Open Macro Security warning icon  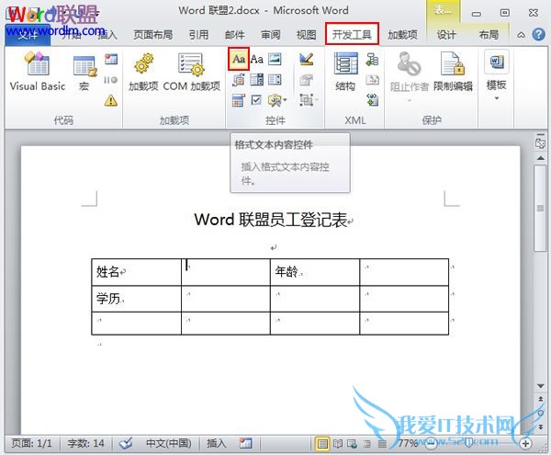[x=111, y=101]
